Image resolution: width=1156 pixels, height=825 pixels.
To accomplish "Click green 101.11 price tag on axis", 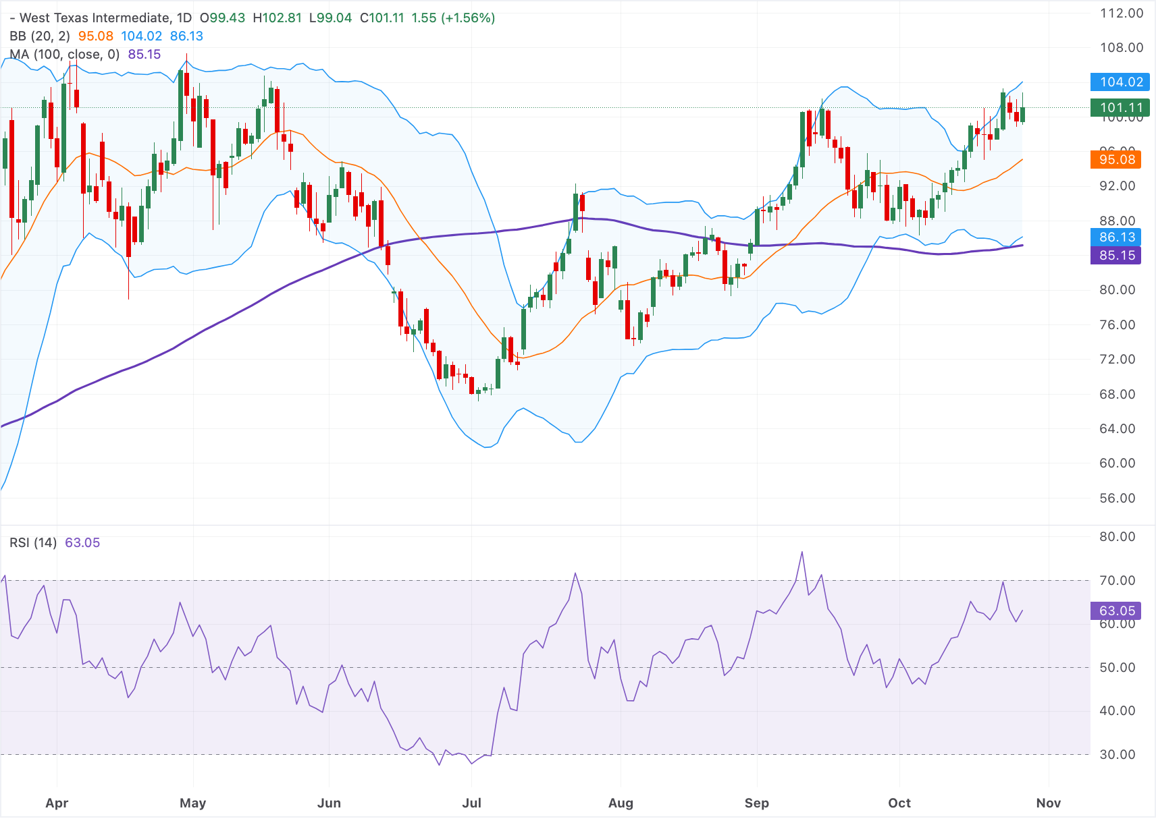I will [1120, 108].
